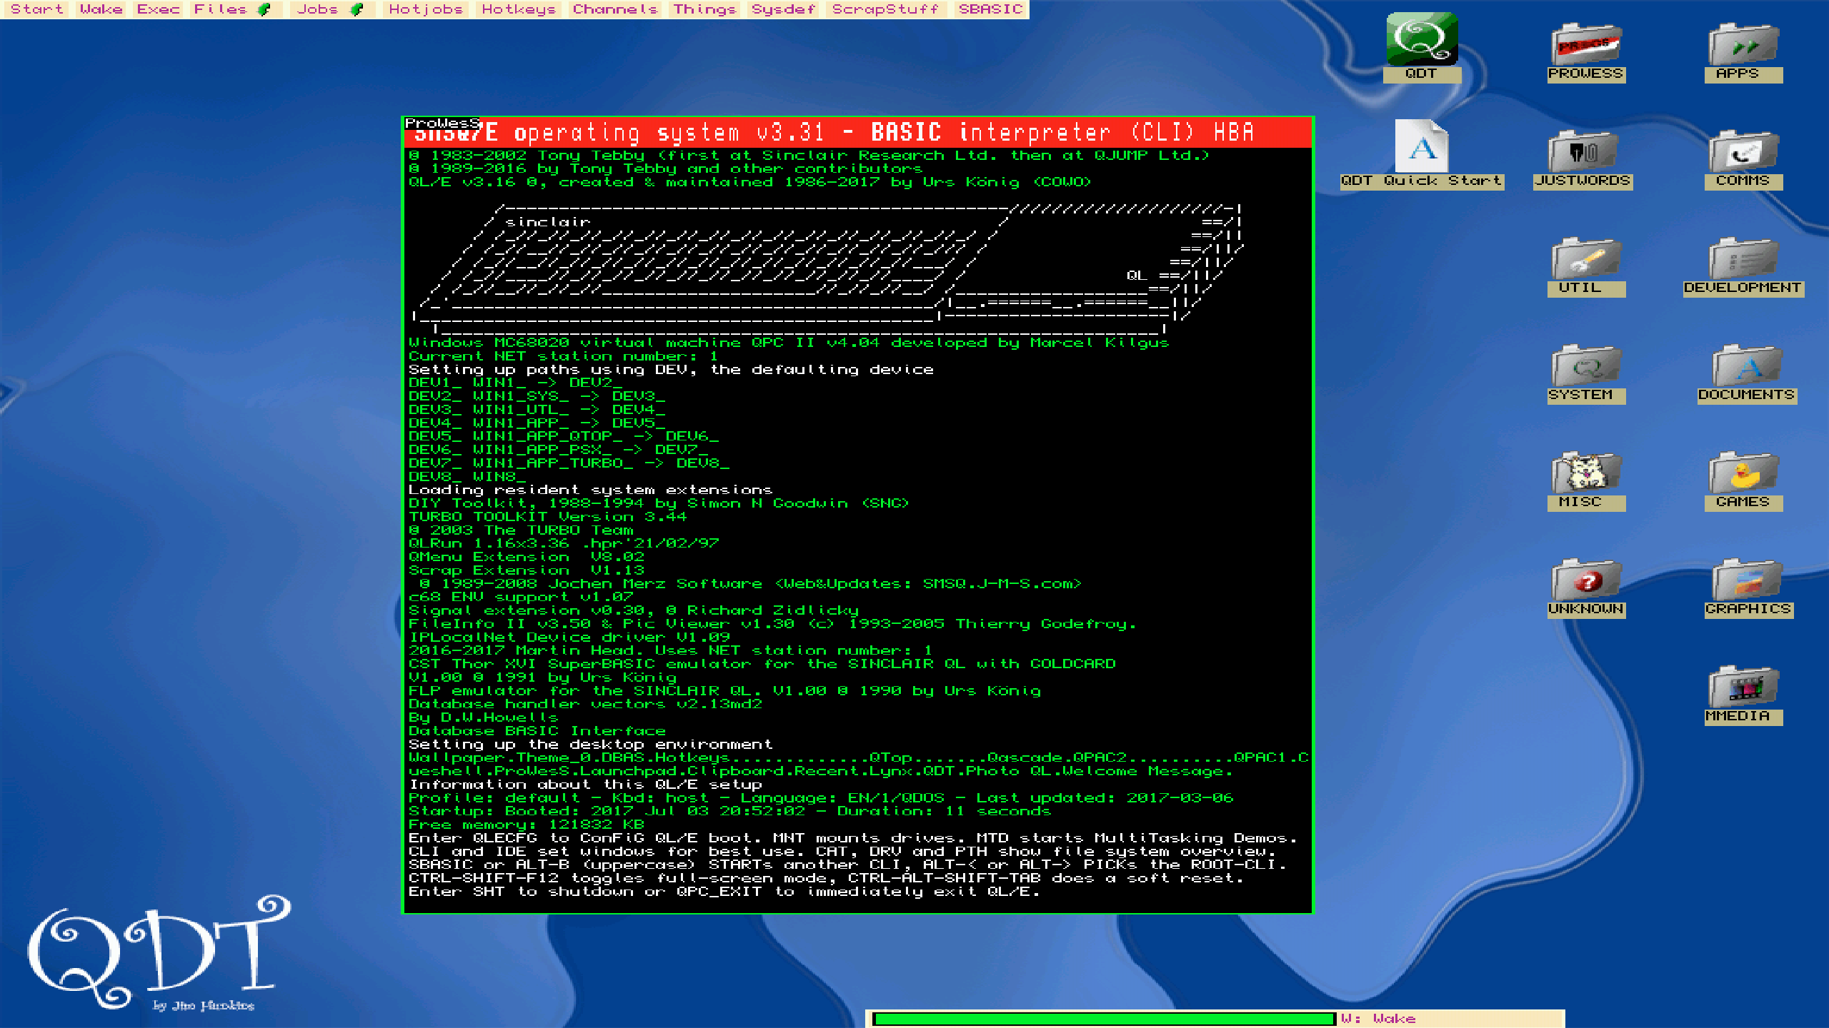Click the 'Free memory: 121832 KB' line
Screen dimensions: 1829x1028
pyautogui.click(x=527, y=825)
